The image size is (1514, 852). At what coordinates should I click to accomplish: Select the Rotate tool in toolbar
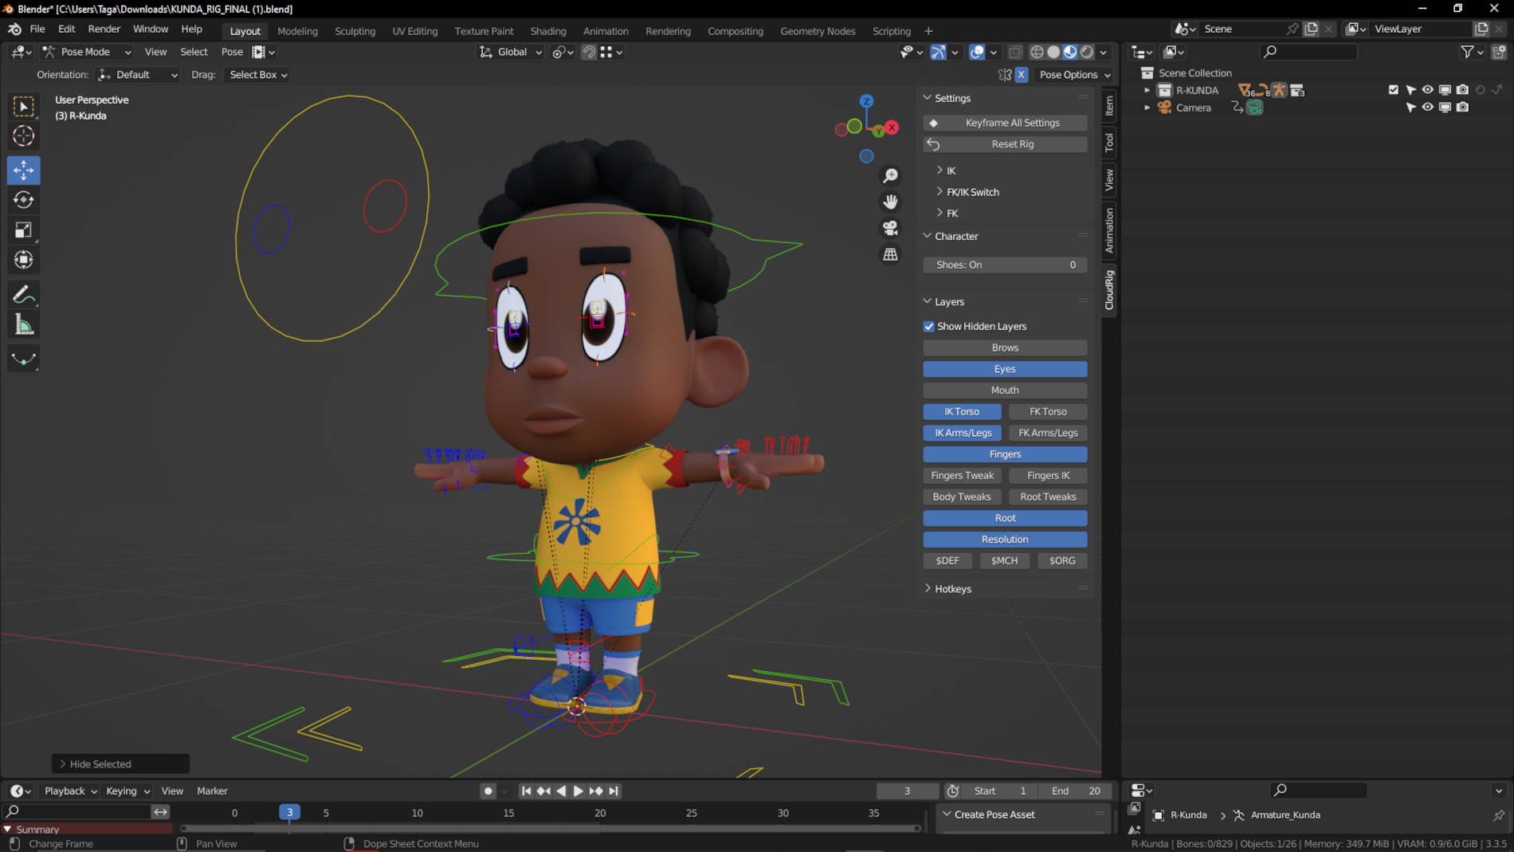(23, 200)
